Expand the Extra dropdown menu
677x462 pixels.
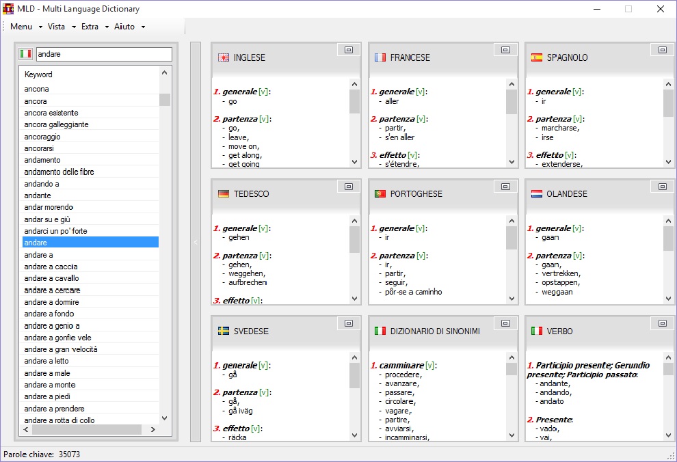click(x=93, y=27)
